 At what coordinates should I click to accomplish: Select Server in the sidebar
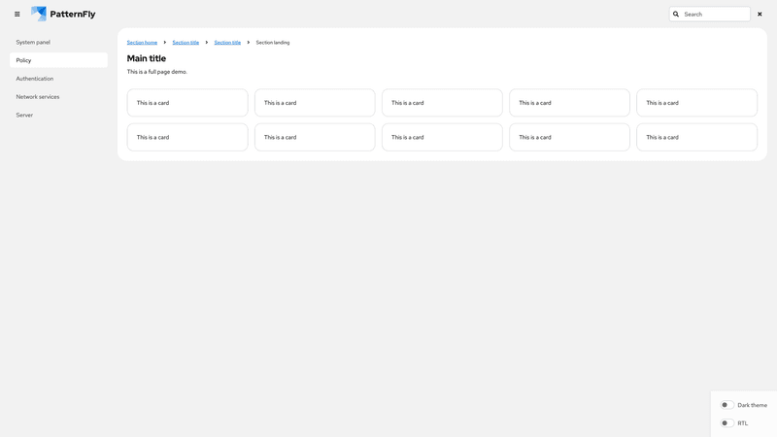point(58,115)
